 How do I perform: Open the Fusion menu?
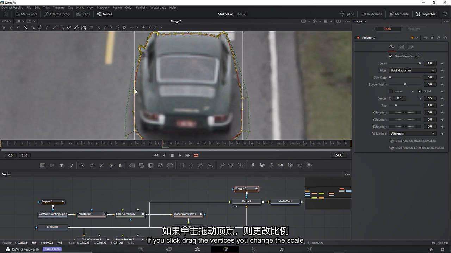(x=117, y=7)
